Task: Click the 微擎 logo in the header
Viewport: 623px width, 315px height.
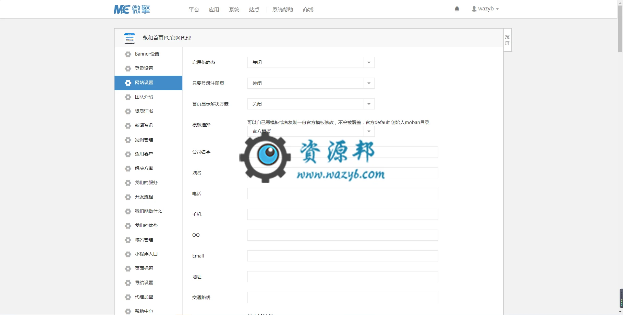Action: coord(132,9)
